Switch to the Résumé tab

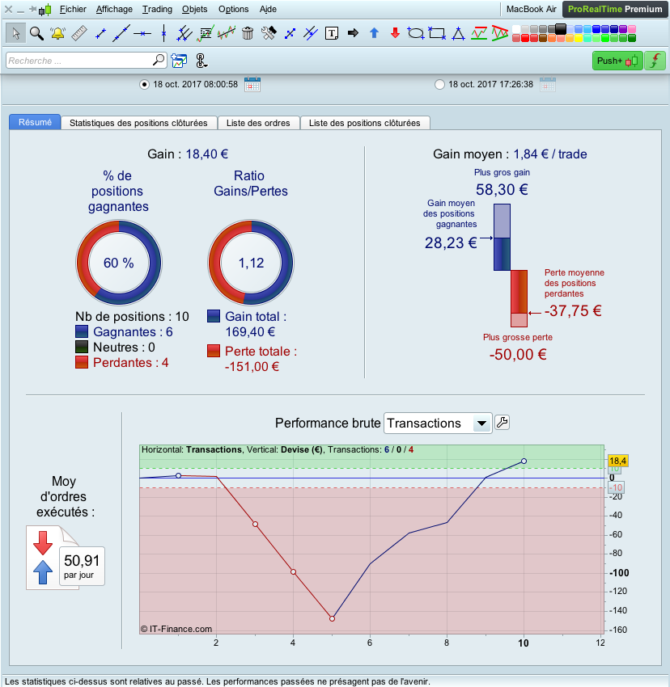[x=35, y=122]
